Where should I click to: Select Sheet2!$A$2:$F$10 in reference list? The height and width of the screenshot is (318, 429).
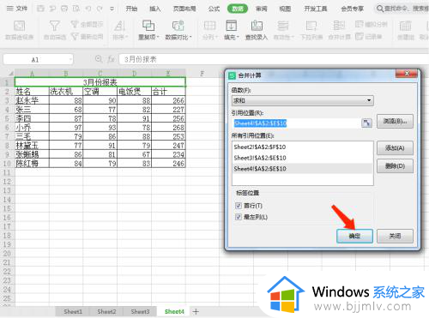(x=303, y=147)
